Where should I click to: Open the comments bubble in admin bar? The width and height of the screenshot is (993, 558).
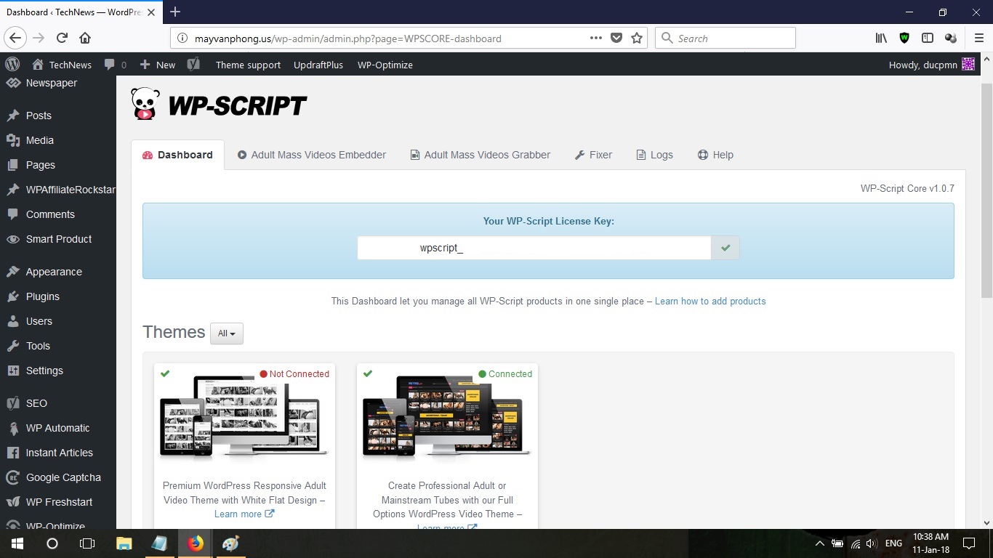(114, 65)
